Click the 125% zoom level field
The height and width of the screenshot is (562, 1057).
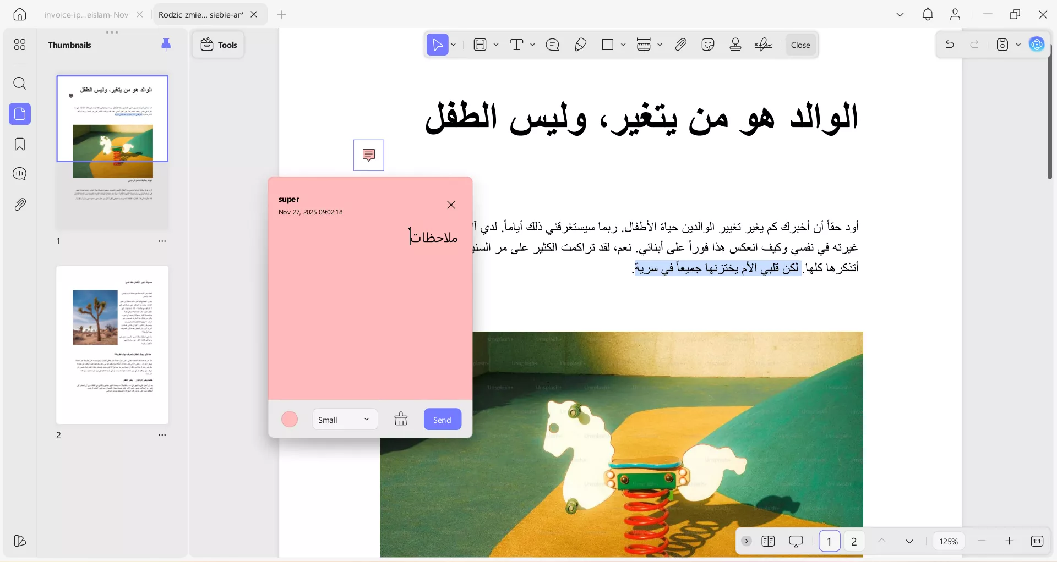click(949, 541)
